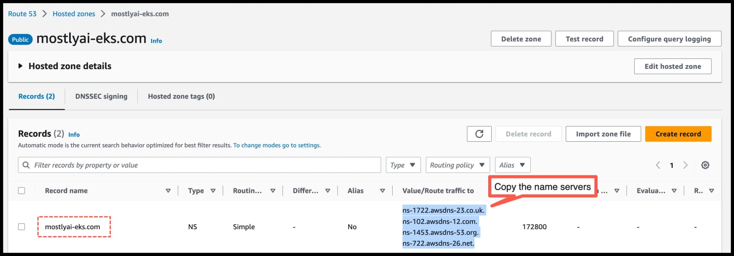Image resolution: width=734 pixels, height=256 pixels.
Task: Click the search magnifier icon in filter box
Action: pyautogui.click(x=26, y=165)
